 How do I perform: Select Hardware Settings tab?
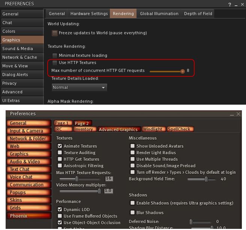(x=89, y=14)
